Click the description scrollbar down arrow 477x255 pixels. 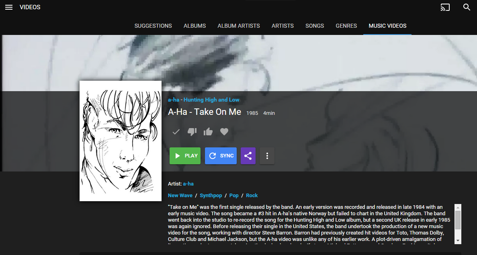458,241
